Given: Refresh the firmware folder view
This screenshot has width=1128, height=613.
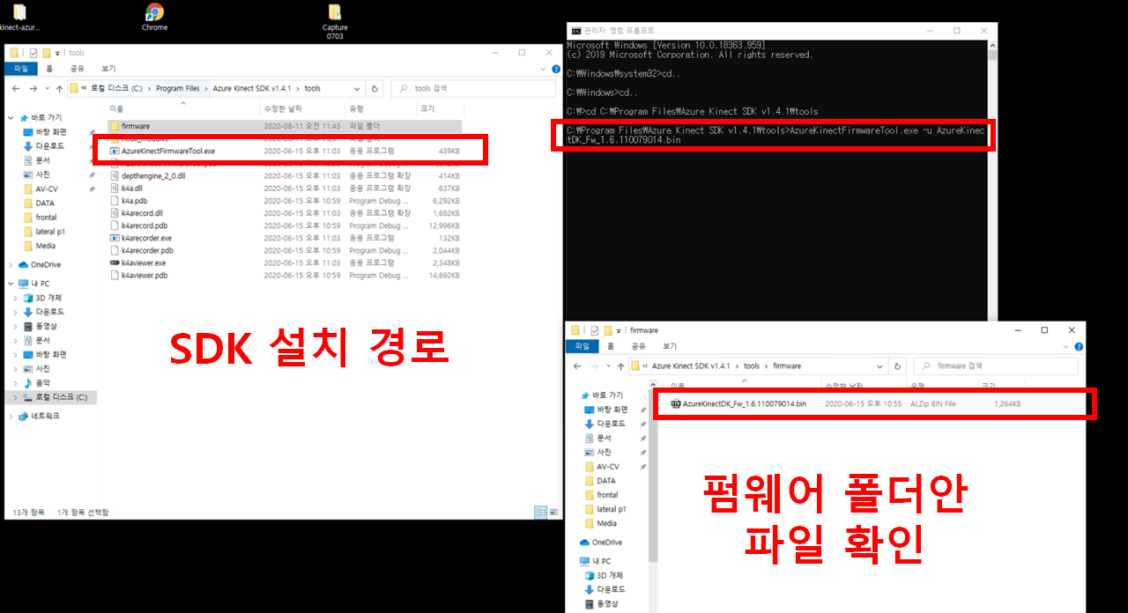Looking at the screenshot, I should (x=897, y=366).
